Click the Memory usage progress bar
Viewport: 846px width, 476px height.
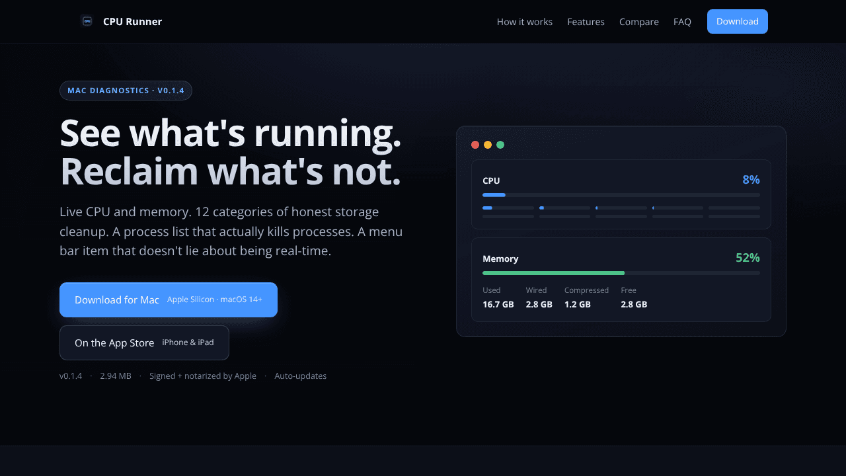(x=621, y=273)
